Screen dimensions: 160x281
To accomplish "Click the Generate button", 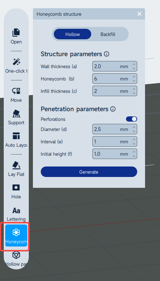I will tap(89, 172).
